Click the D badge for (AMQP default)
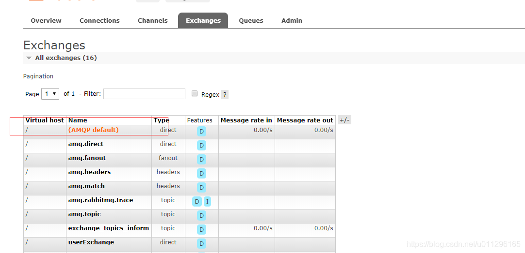The width and height of the screenshot is (525, 253). 201,131
